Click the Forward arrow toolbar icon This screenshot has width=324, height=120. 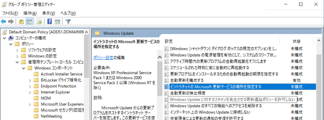point(11,22)
